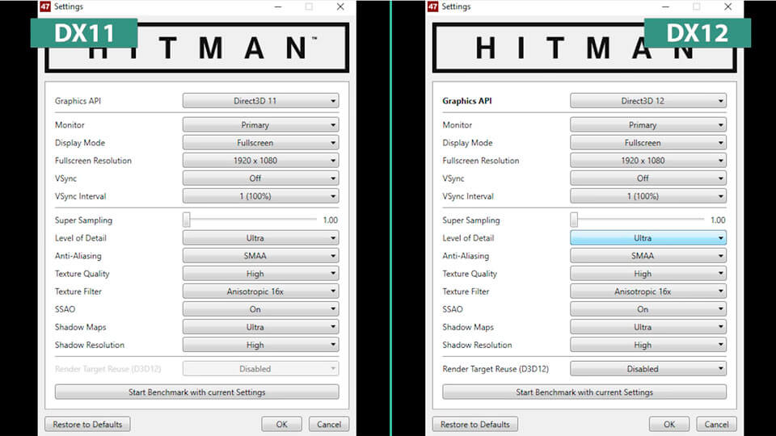
Task: Open Shadow Resolution dropdown in DX11 window
Action: click(x=261, y=345)
